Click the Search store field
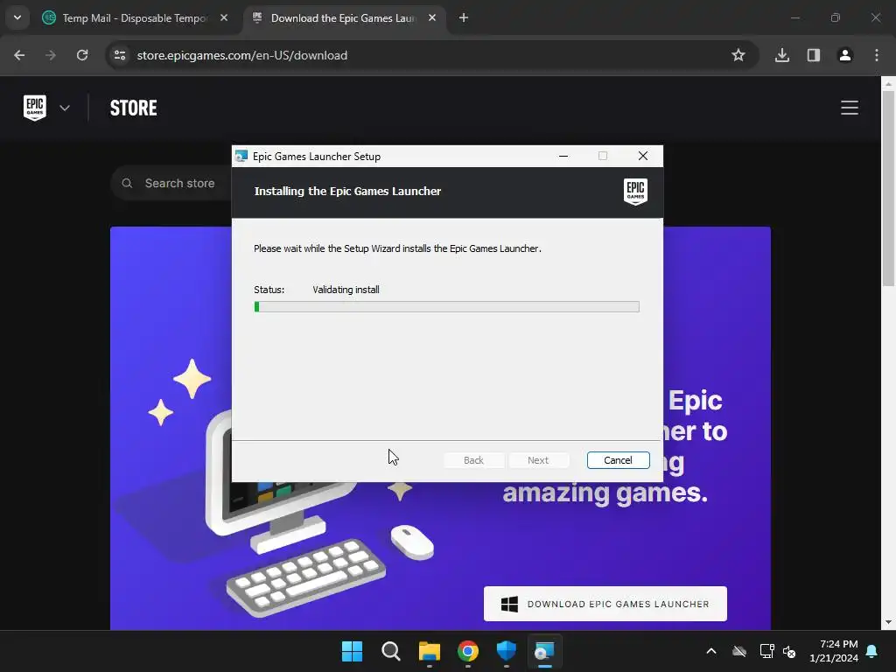 coord(179,184)
